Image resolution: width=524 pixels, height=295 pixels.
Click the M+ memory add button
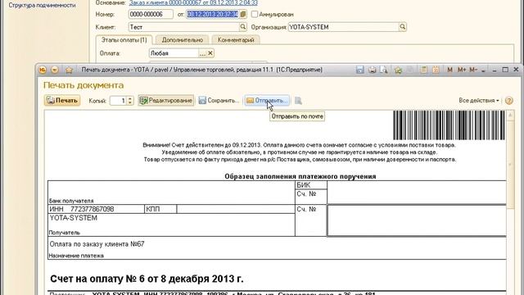click(462, 70)
